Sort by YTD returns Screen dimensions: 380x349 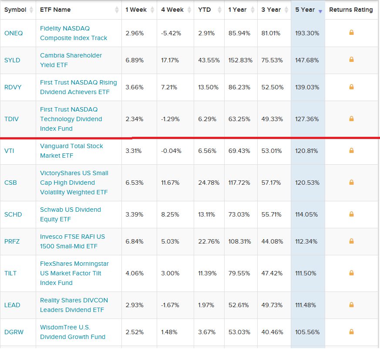tap(219, 10)
